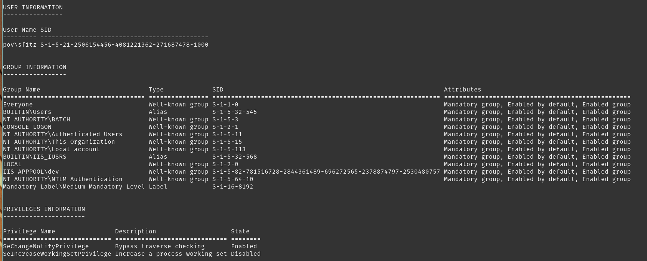Click the username pov\sfitz

(x=20, y=45)
